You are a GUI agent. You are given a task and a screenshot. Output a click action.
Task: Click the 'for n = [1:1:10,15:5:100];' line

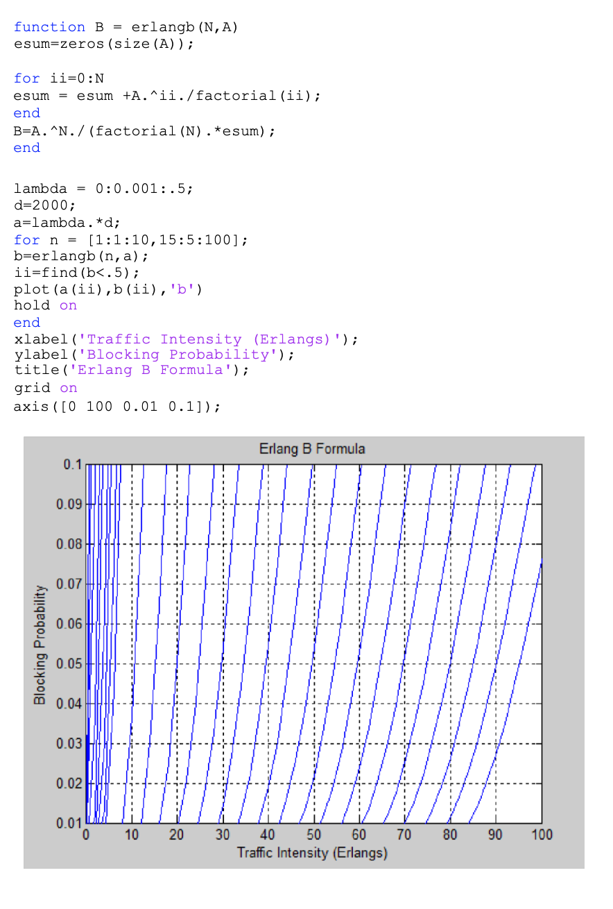[130, 240]
